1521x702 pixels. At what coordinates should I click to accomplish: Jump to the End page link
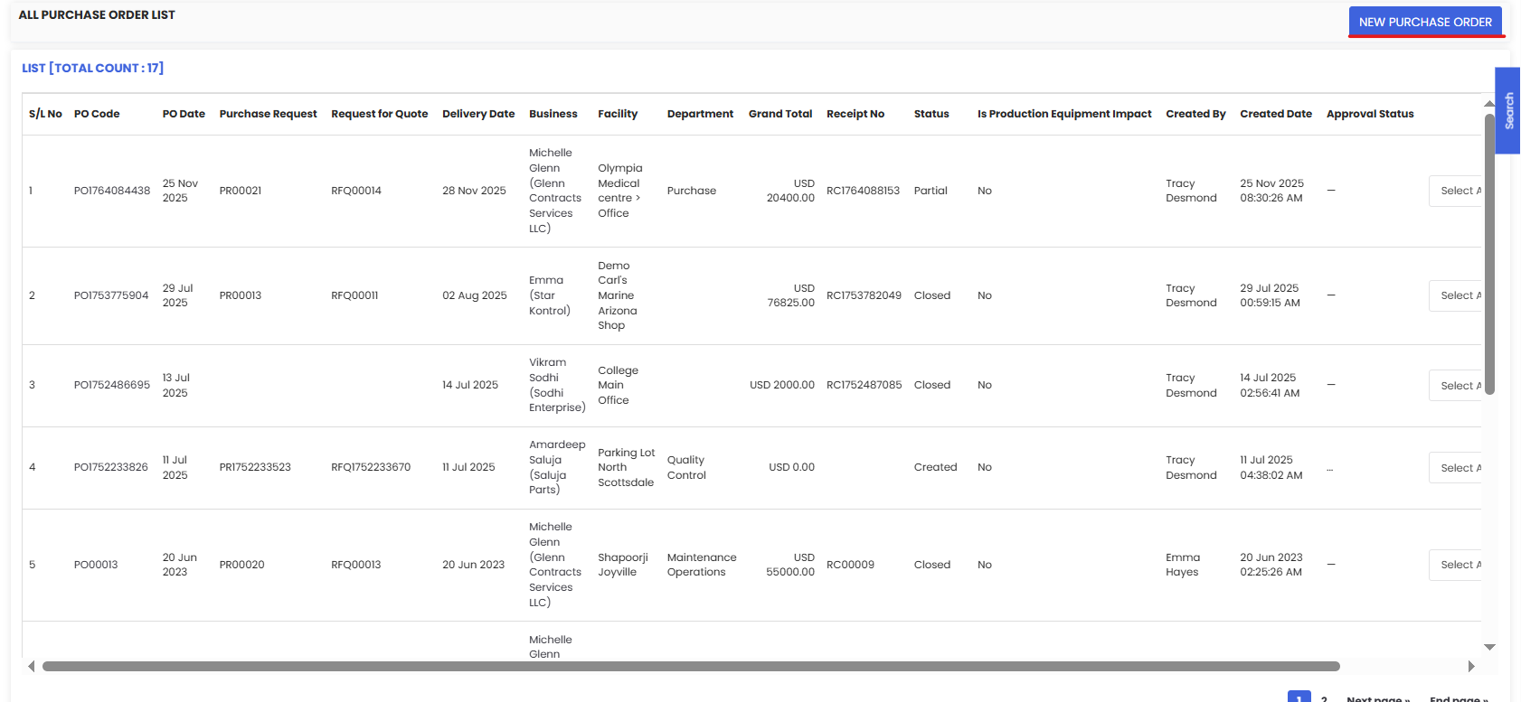[1459, 697]
